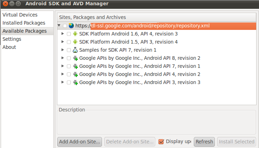The width and height of the screenshot is (259, 148).
Task: Check Google APIs Android API 3 checkbox
Action: tap(69, 82)
